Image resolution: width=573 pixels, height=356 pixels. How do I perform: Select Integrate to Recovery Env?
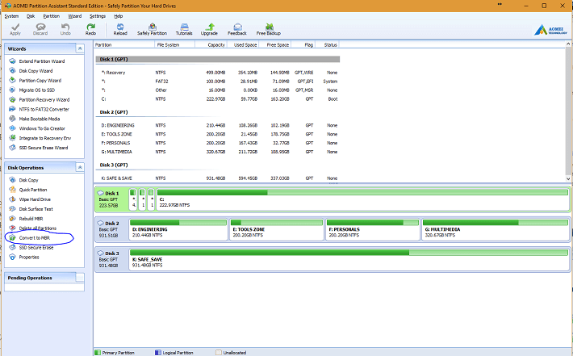pyautogui.click(x=45, y=138)
